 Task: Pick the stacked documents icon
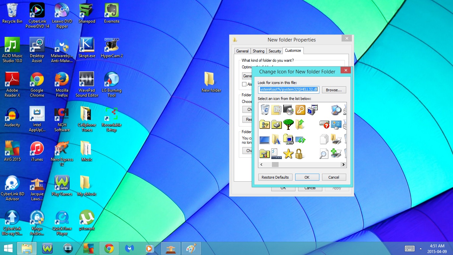324,139
